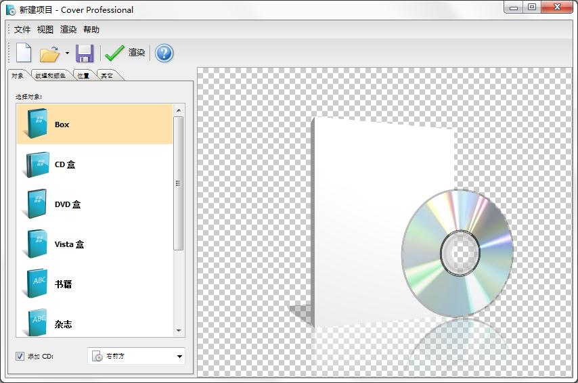Image resolution: width=578 pixels, height=383 pixels.
Task: Open the 视图 menu
Action: [45, 30]
